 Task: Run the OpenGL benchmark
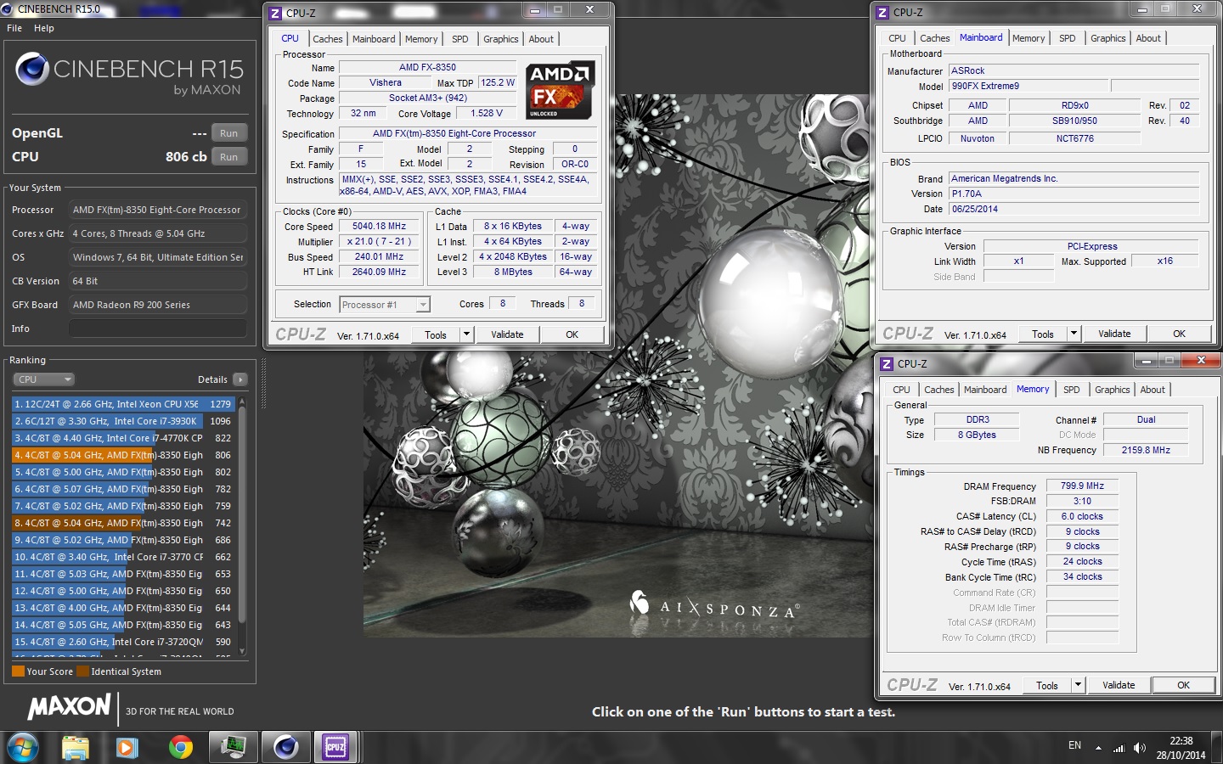(229, 133)
